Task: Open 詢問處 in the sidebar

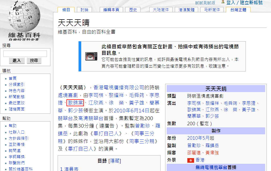Action: click(x=15, y=151)
